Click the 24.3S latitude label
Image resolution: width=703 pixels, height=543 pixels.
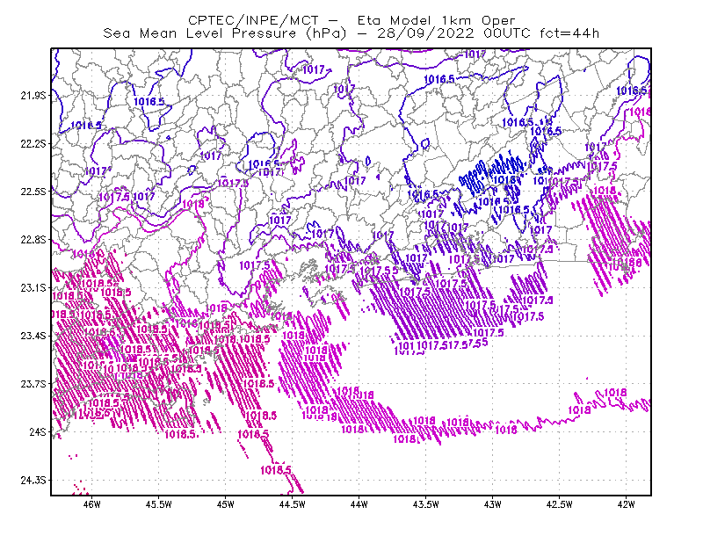click(33, 481)
